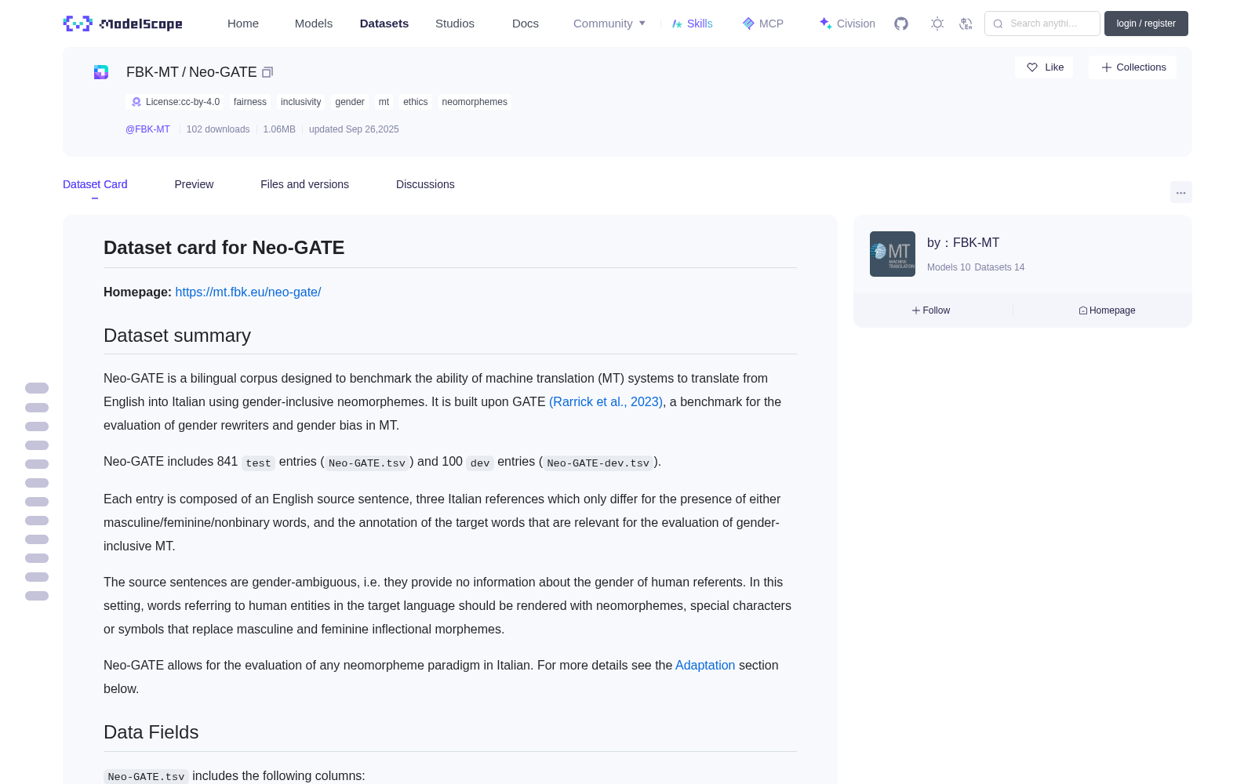1255x784 pixels.
Task: Toggle the light/dark theme sun icon
Action: [x=937, y=24]
